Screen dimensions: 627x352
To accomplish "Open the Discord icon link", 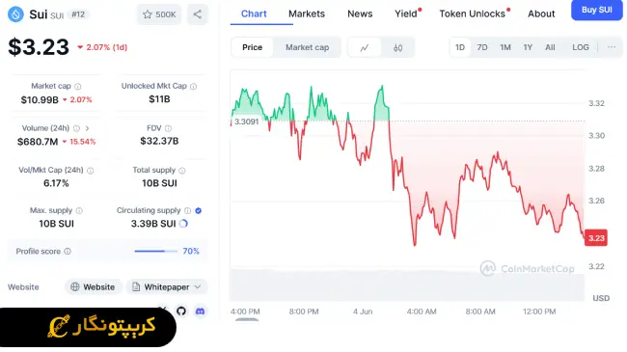I will (x=200, y=311).
